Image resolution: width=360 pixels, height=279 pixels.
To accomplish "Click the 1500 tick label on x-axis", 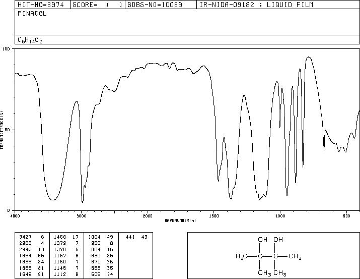I will click(214, 216).
